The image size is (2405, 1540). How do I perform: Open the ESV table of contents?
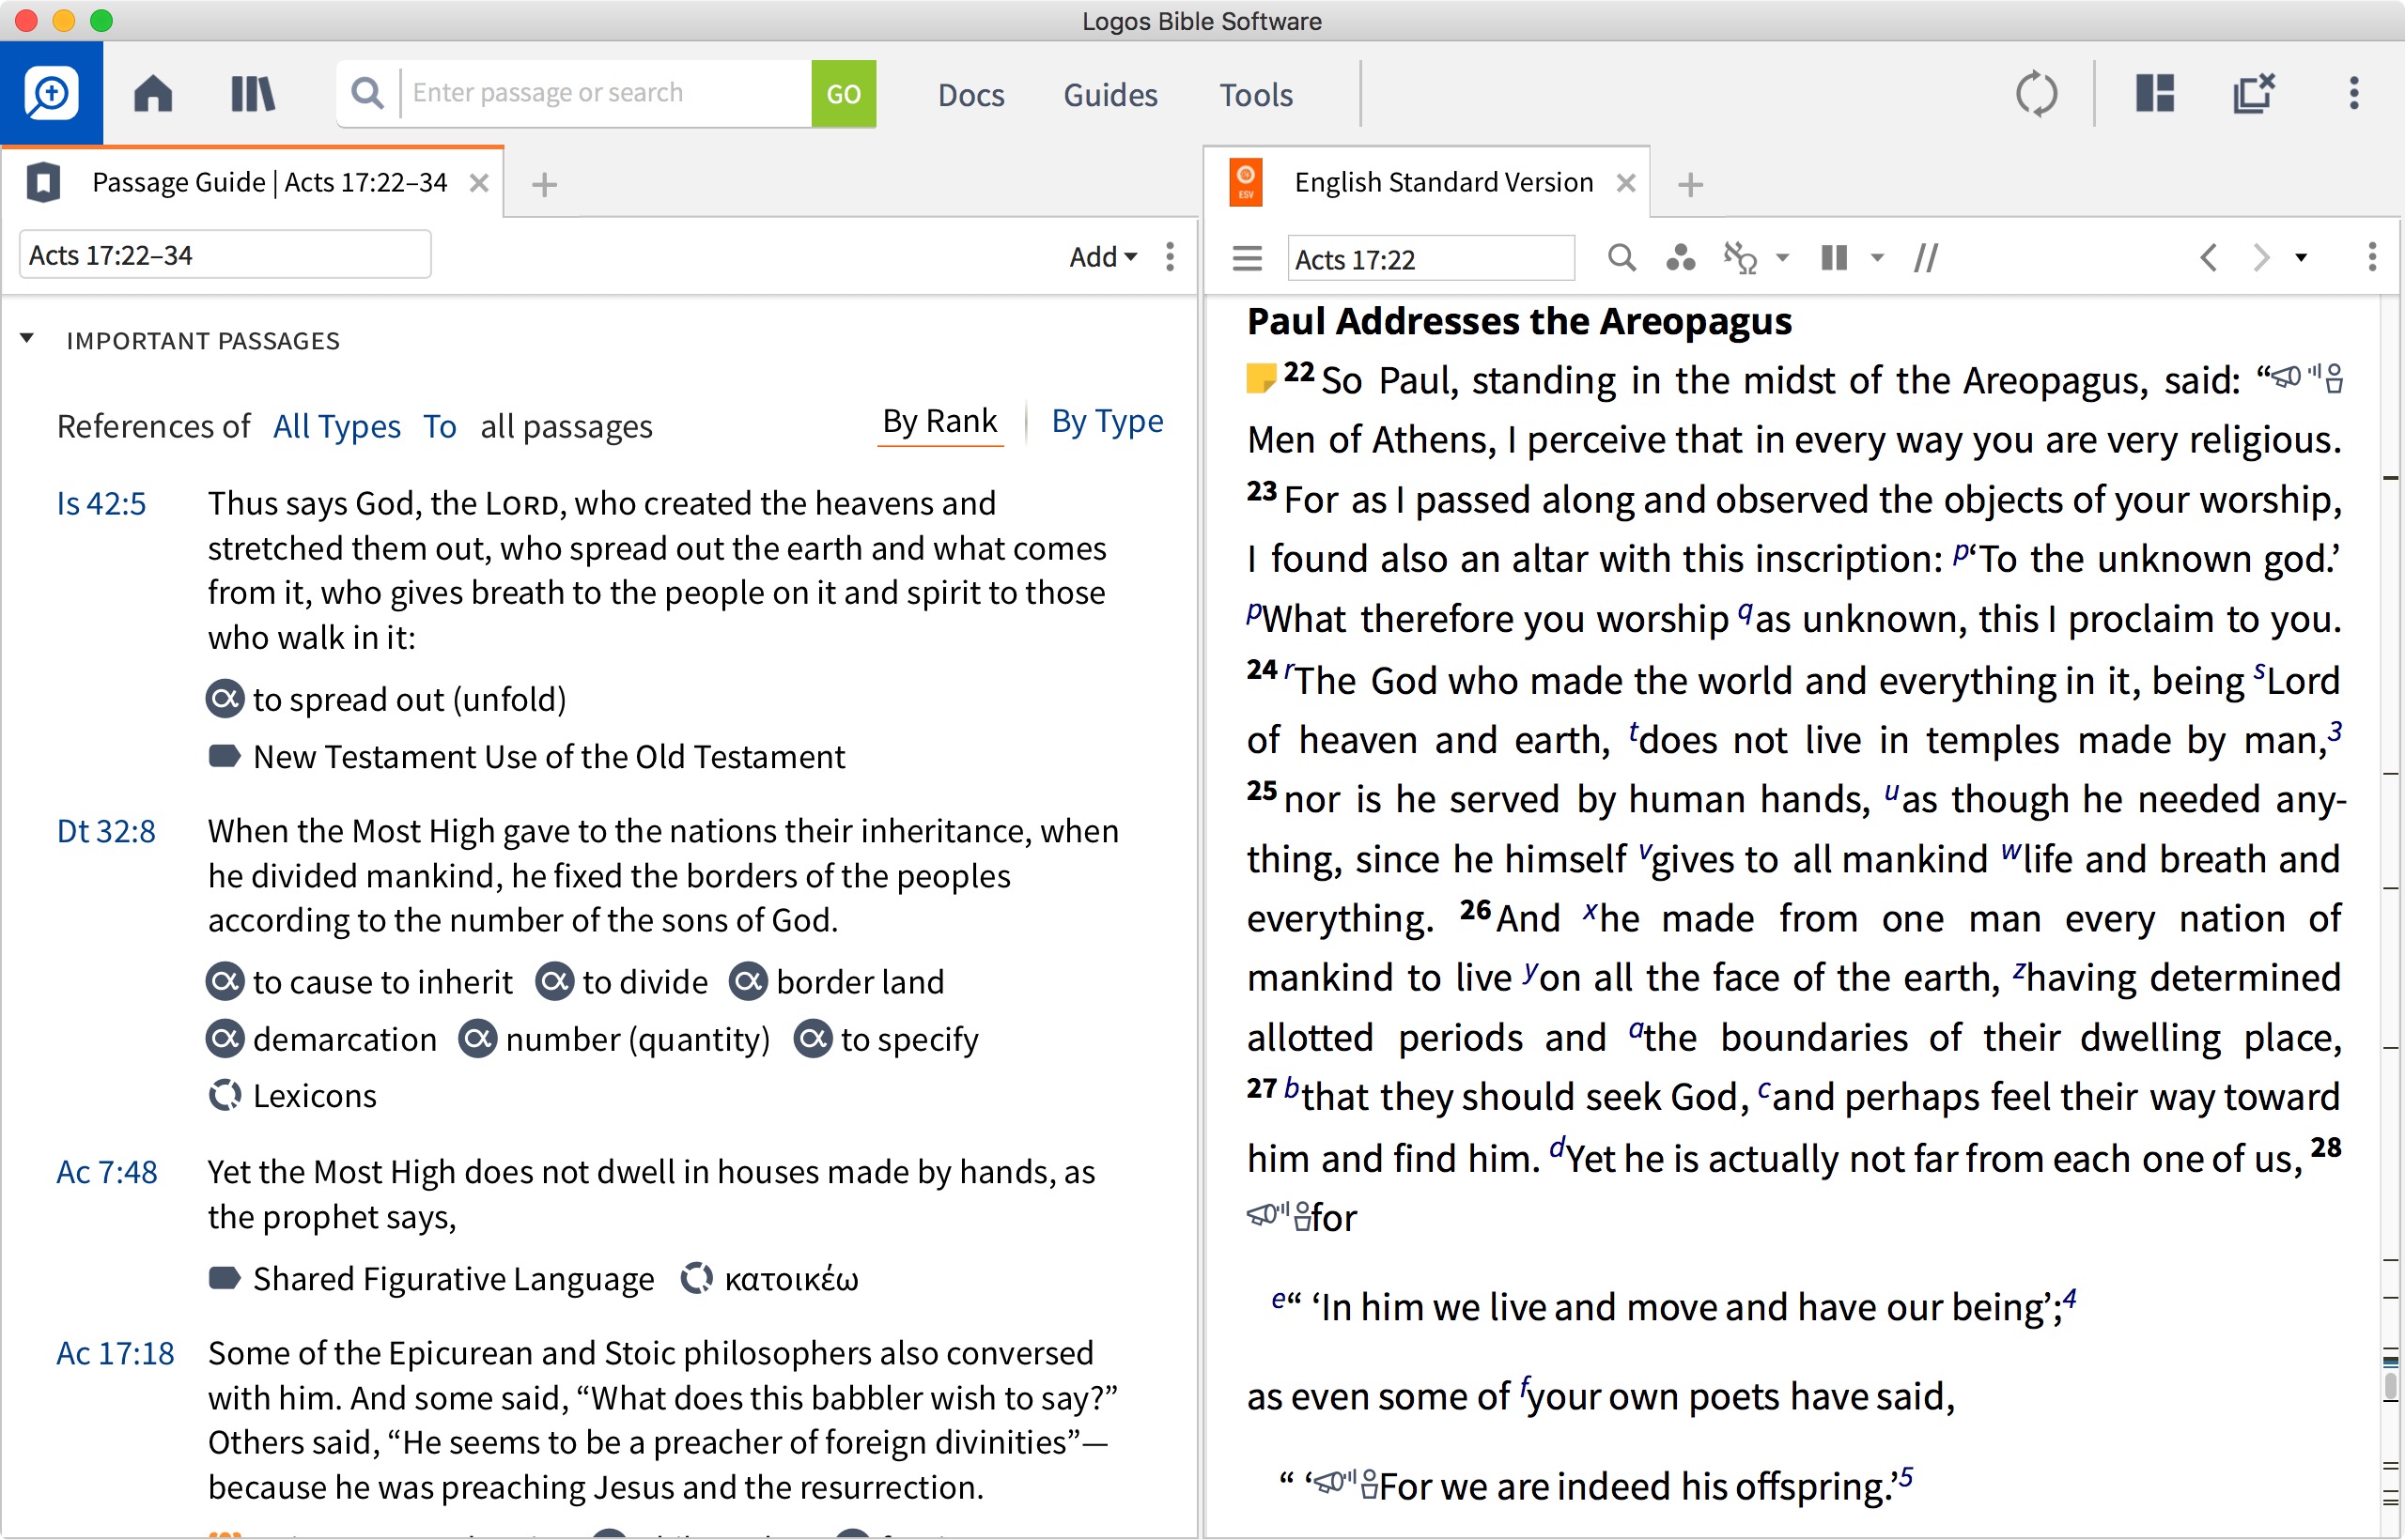[1247, 259]
